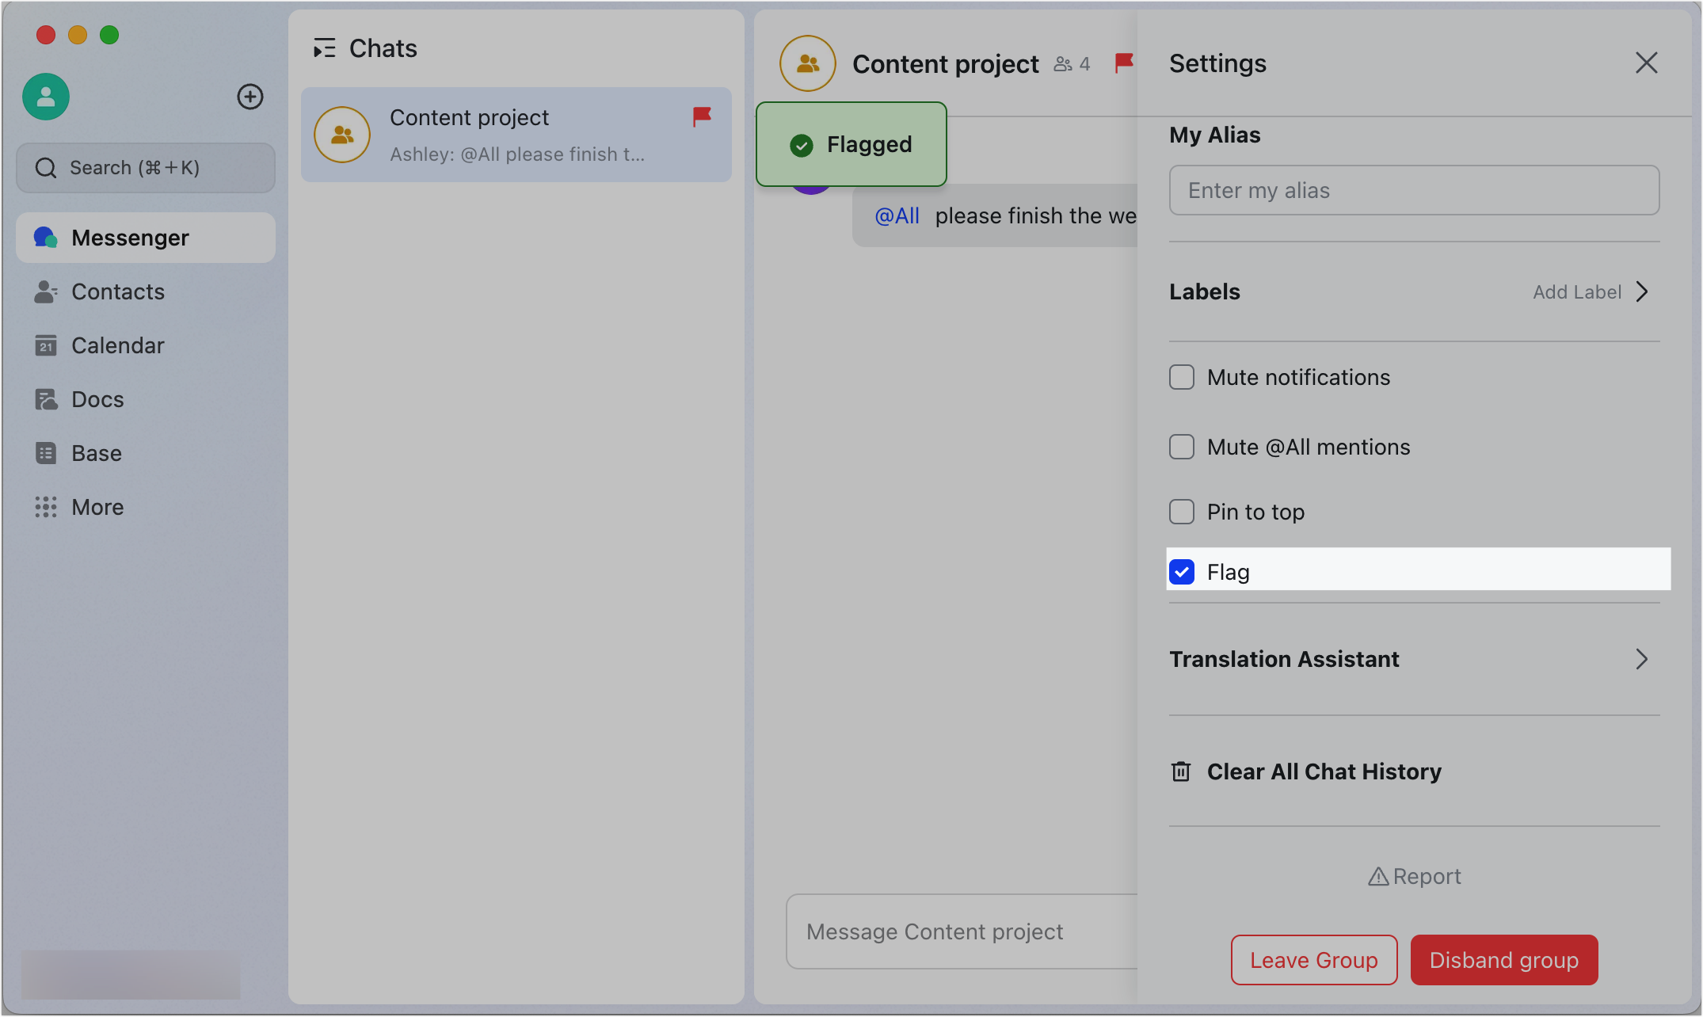Image resolution: width=1703 pixels, height=1017 pixels.
Task: Click the Leave Group button
Action: coord(1313,960)
